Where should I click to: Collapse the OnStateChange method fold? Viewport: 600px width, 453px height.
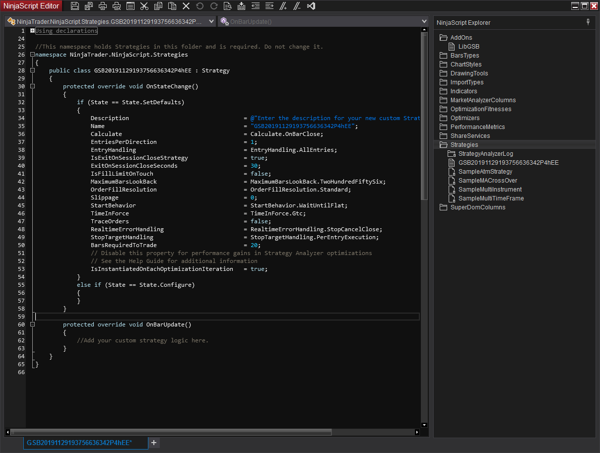[x=33, y=86]
